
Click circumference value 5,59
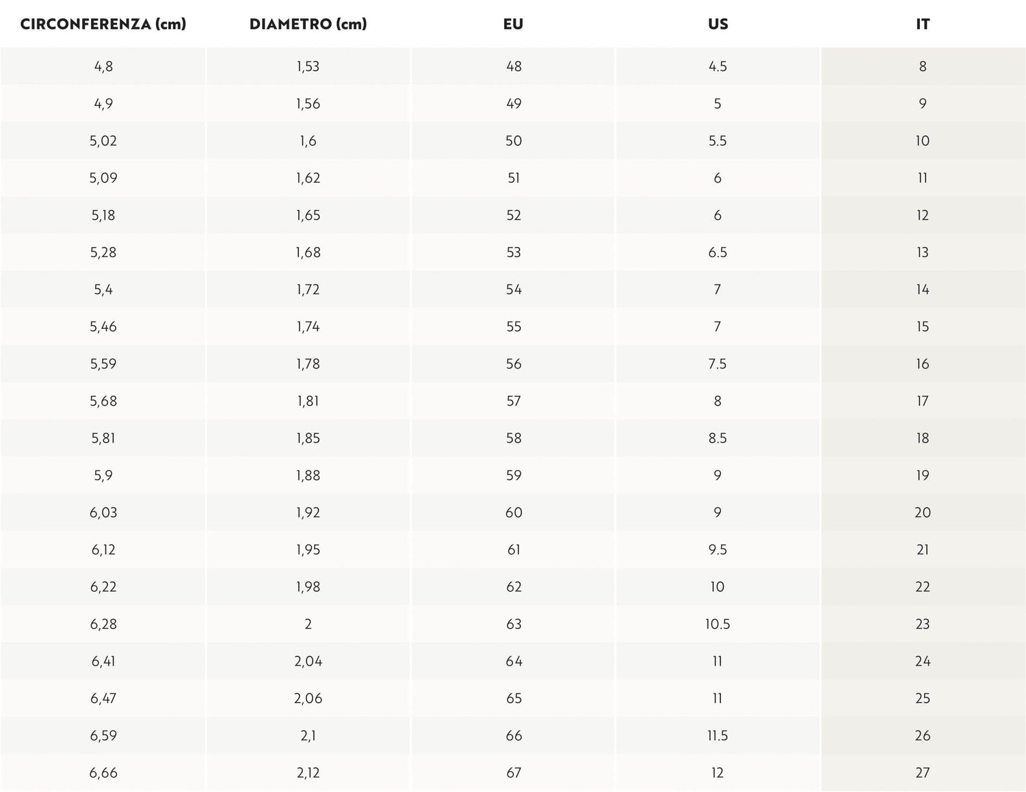tap(103, 364)
